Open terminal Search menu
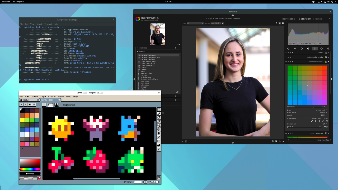This screenshot has width=338, height=190. (39, 24)
